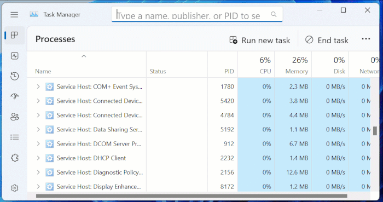Click gear icon of Diagnostic Policy row
The image size is (383, 202).
coord(50,172)
